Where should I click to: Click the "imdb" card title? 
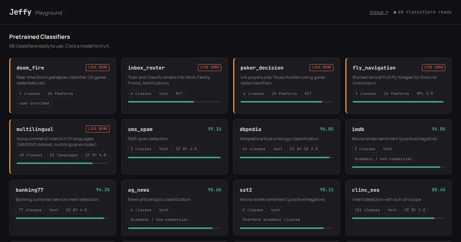pos(358,129)
